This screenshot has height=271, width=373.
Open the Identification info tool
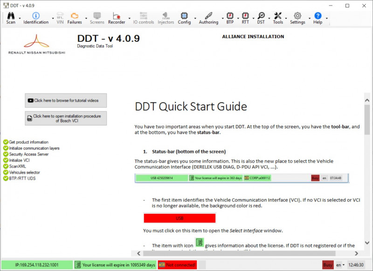(36, 18)
